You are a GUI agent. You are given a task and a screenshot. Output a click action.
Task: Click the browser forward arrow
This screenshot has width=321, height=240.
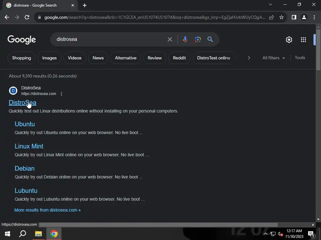tap(17, 17)
